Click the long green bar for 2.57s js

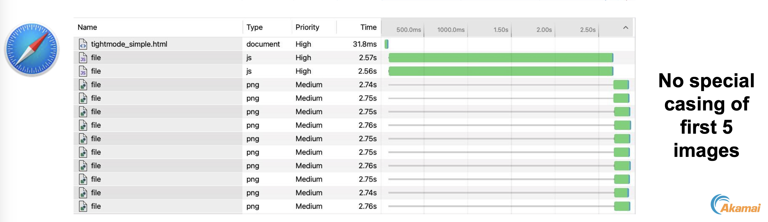coord(500,58)
